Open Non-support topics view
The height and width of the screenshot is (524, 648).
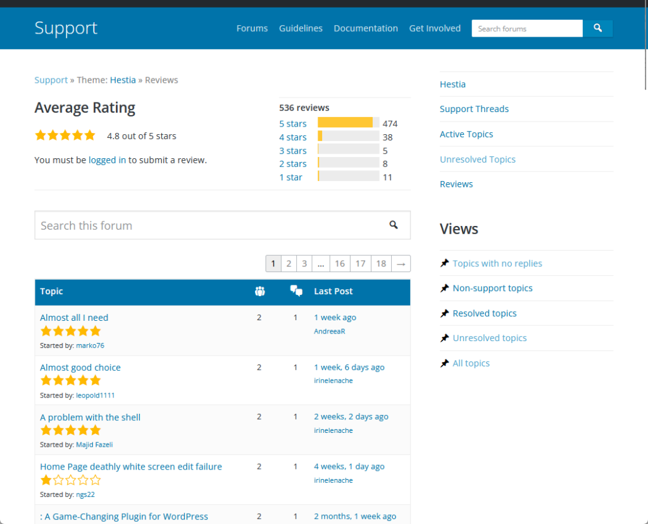pyautogui.click(x=492, y=289)
